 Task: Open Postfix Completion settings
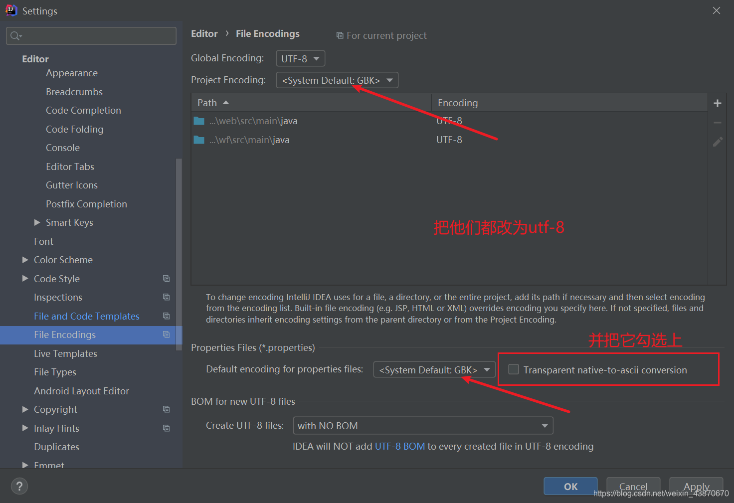tap(86, 204)
